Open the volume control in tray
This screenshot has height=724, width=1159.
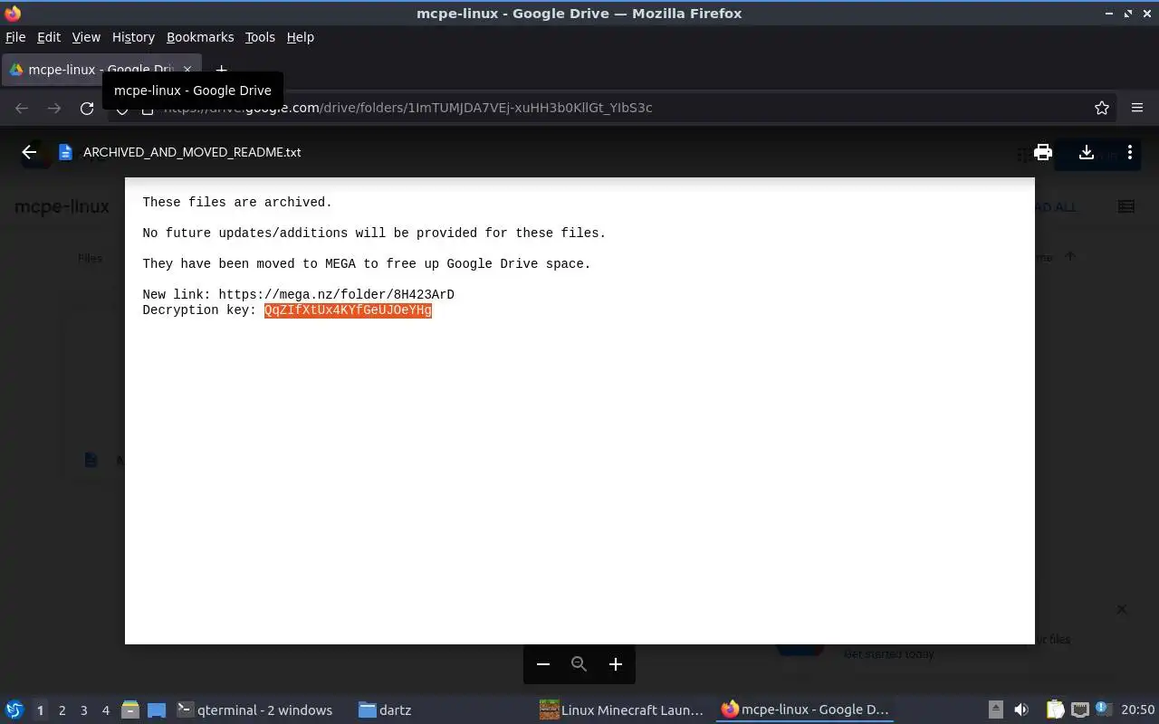(1021, 710)
